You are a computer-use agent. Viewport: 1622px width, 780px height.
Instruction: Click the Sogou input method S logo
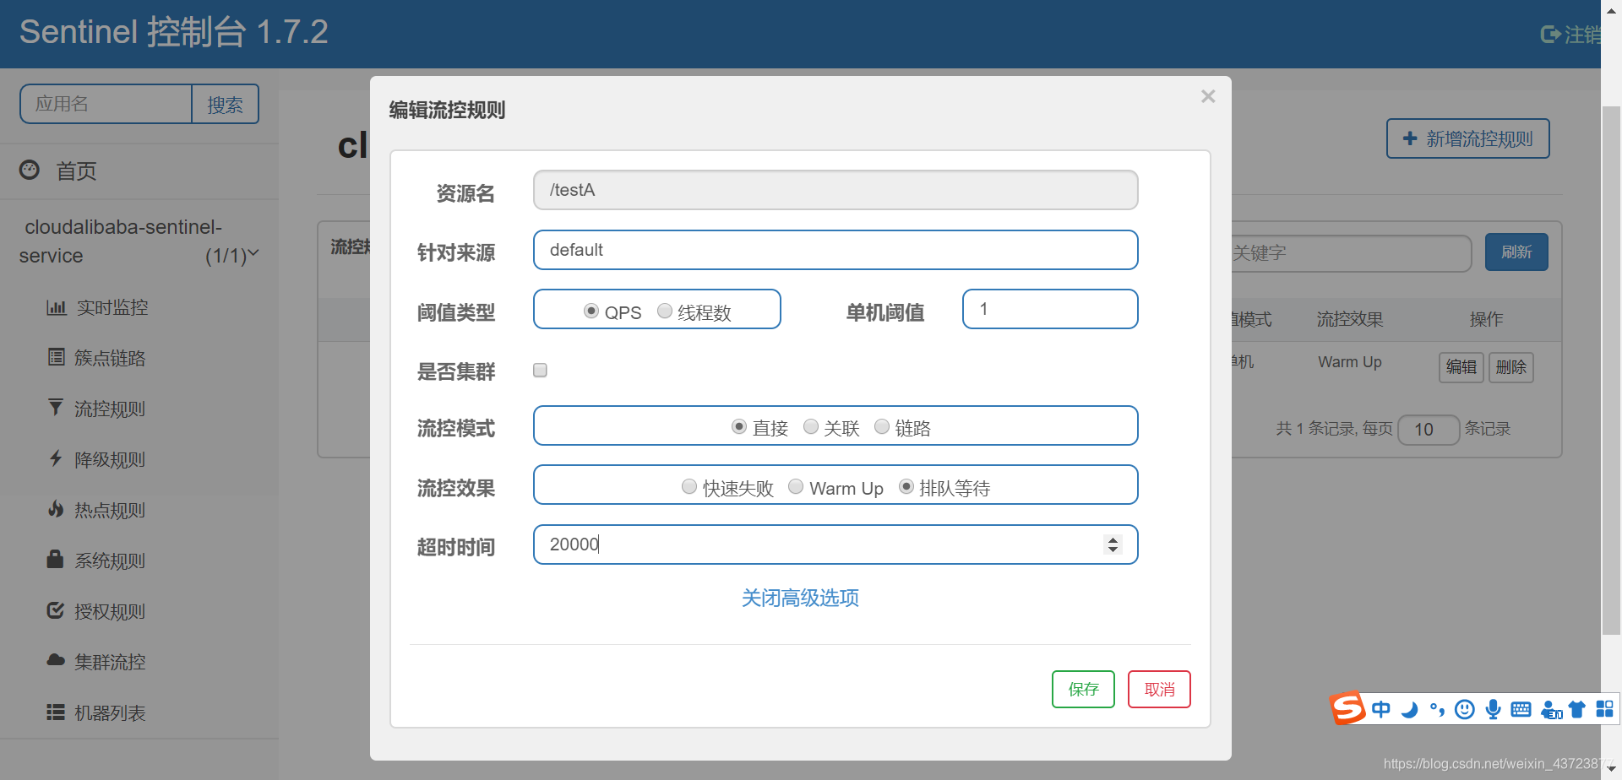(x=1347, y=707)
